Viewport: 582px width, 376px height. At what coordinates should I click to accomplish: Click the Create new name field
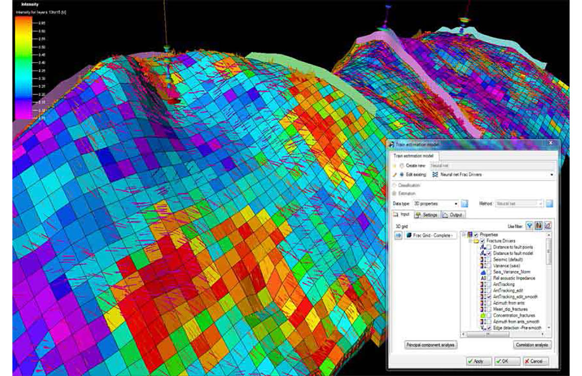click(x=493, y=165)
